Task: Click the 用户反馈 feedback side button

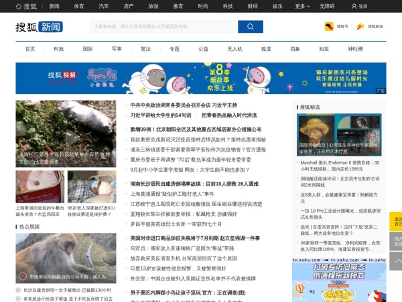Action: click(x=397, y=242)
